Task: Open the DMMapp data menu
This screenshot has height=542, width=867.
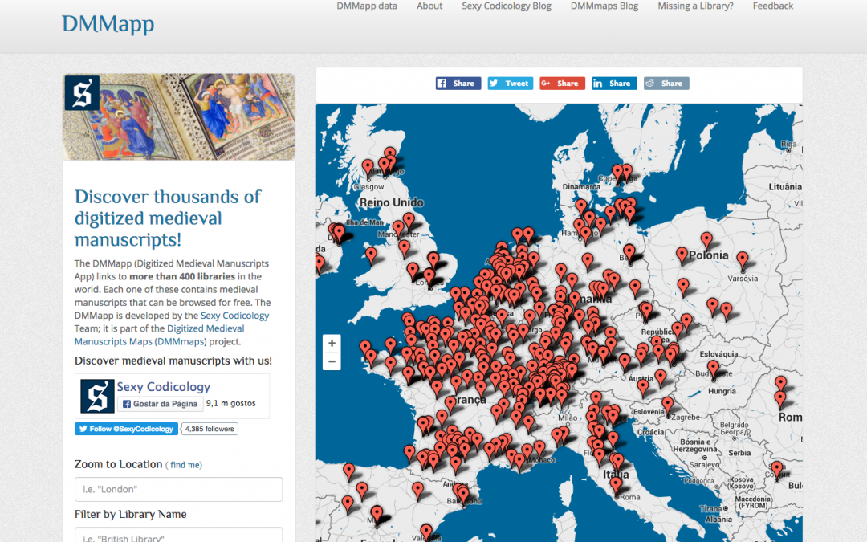Action: click(367, 6)
